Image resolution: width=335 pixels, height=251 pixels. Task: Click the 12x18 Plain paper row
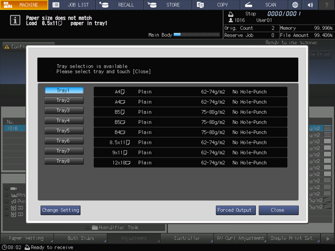[x=191, y=162]
